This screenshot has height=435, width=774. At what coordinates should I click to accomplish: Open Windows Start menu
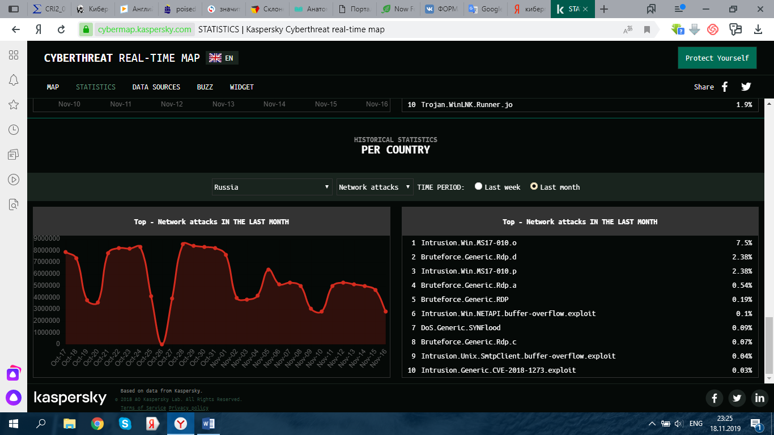14,424
